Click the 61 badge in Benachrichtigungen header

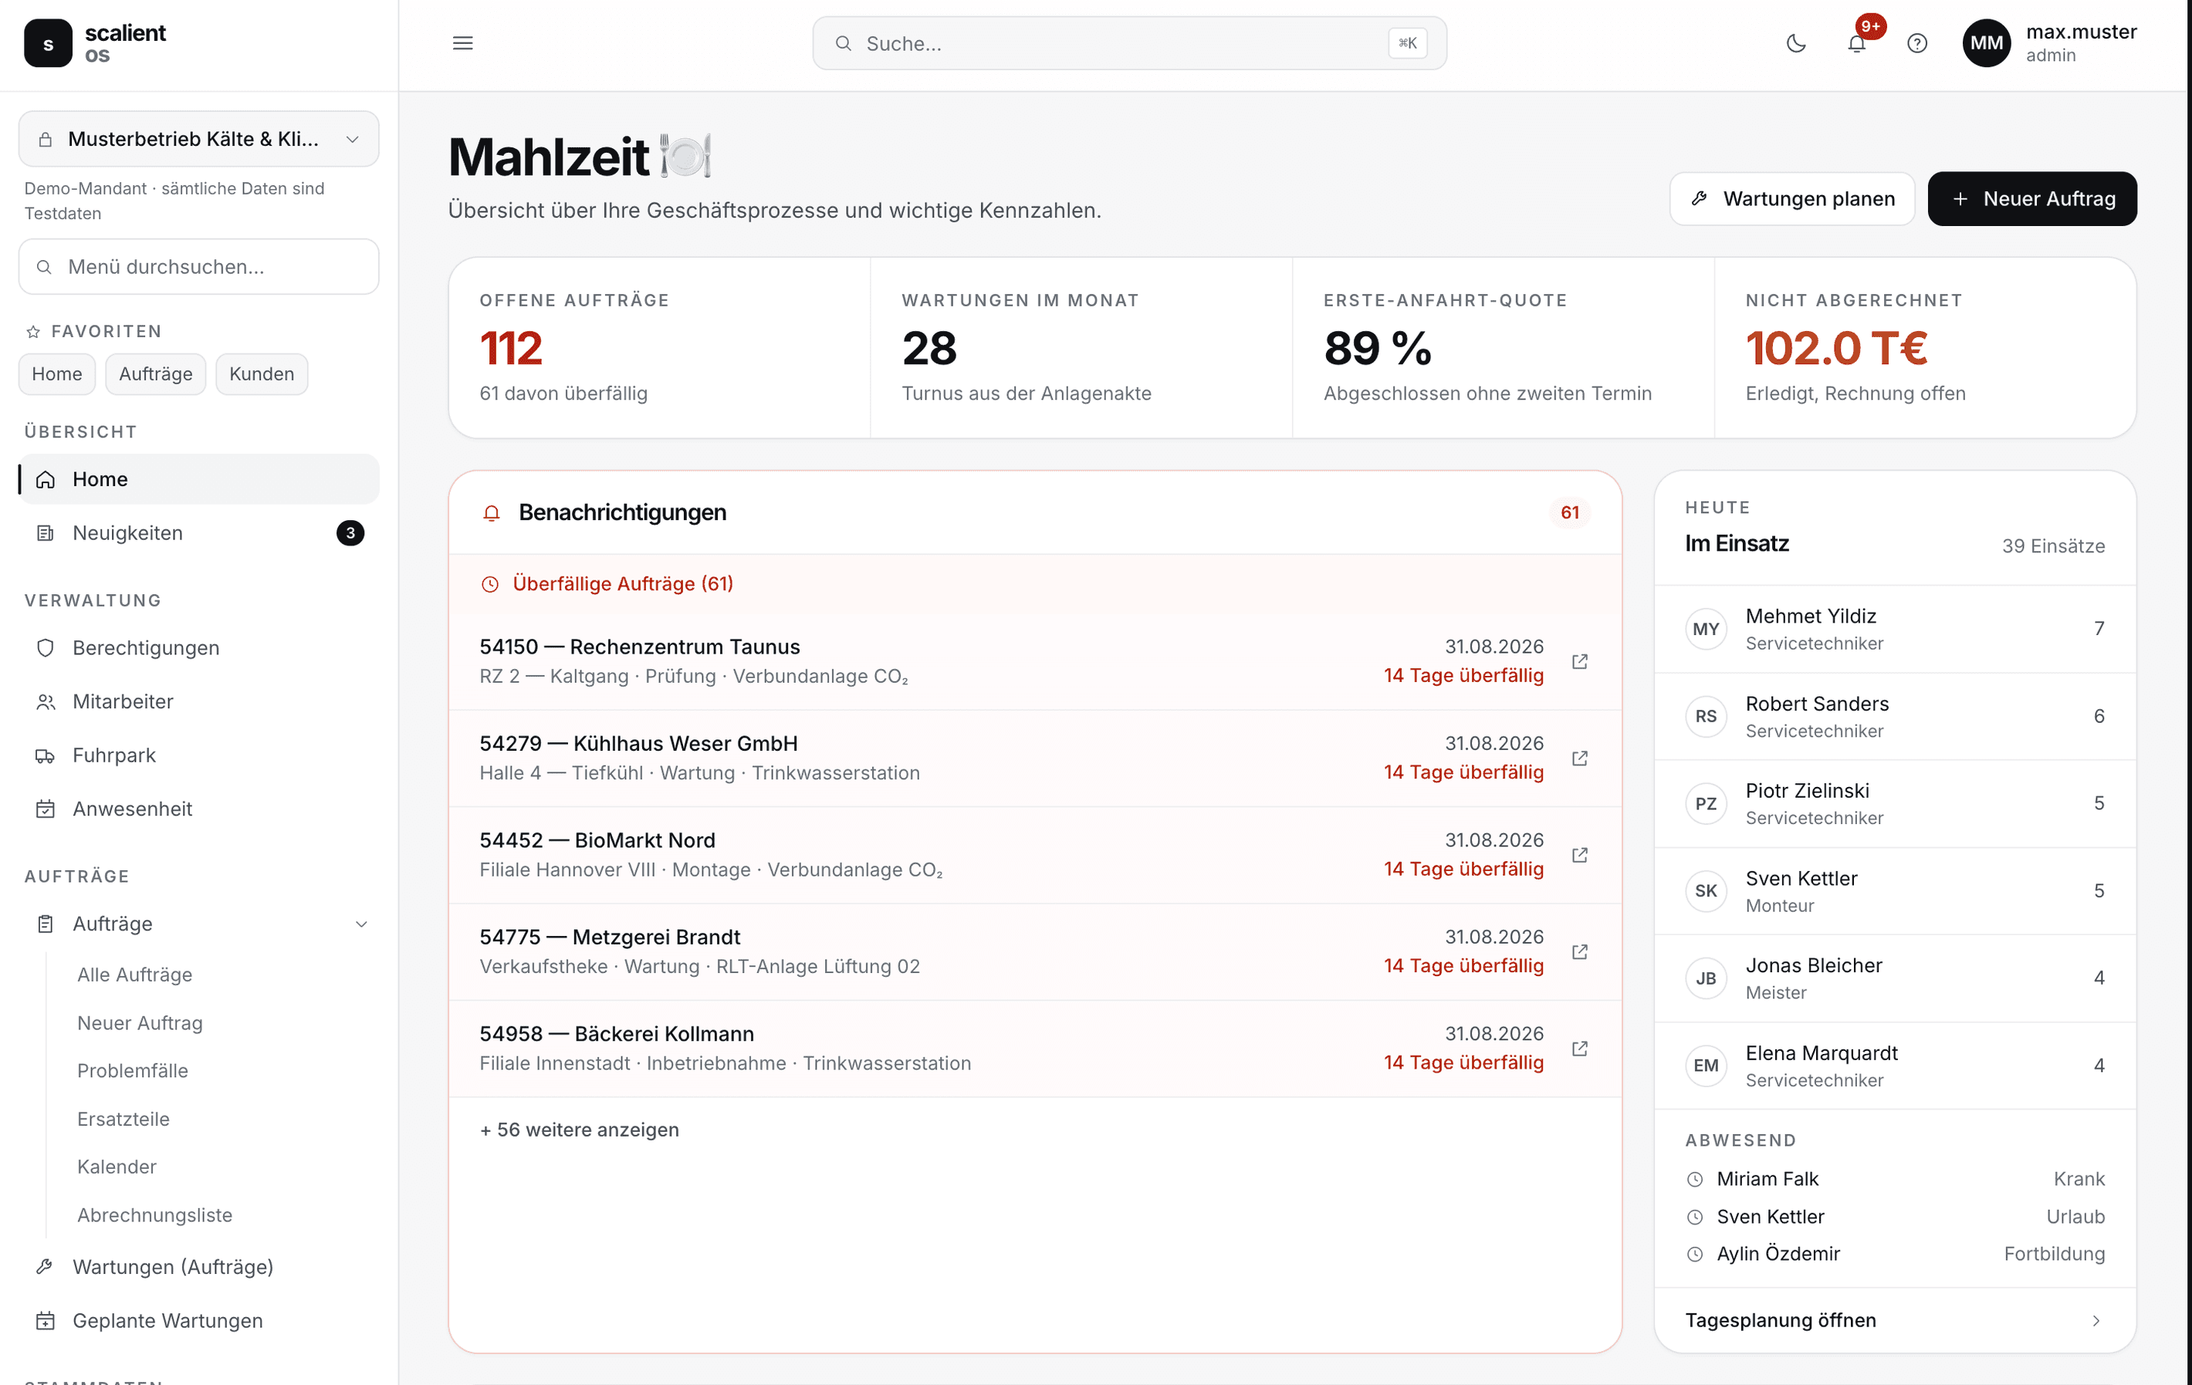(1569, 512)
